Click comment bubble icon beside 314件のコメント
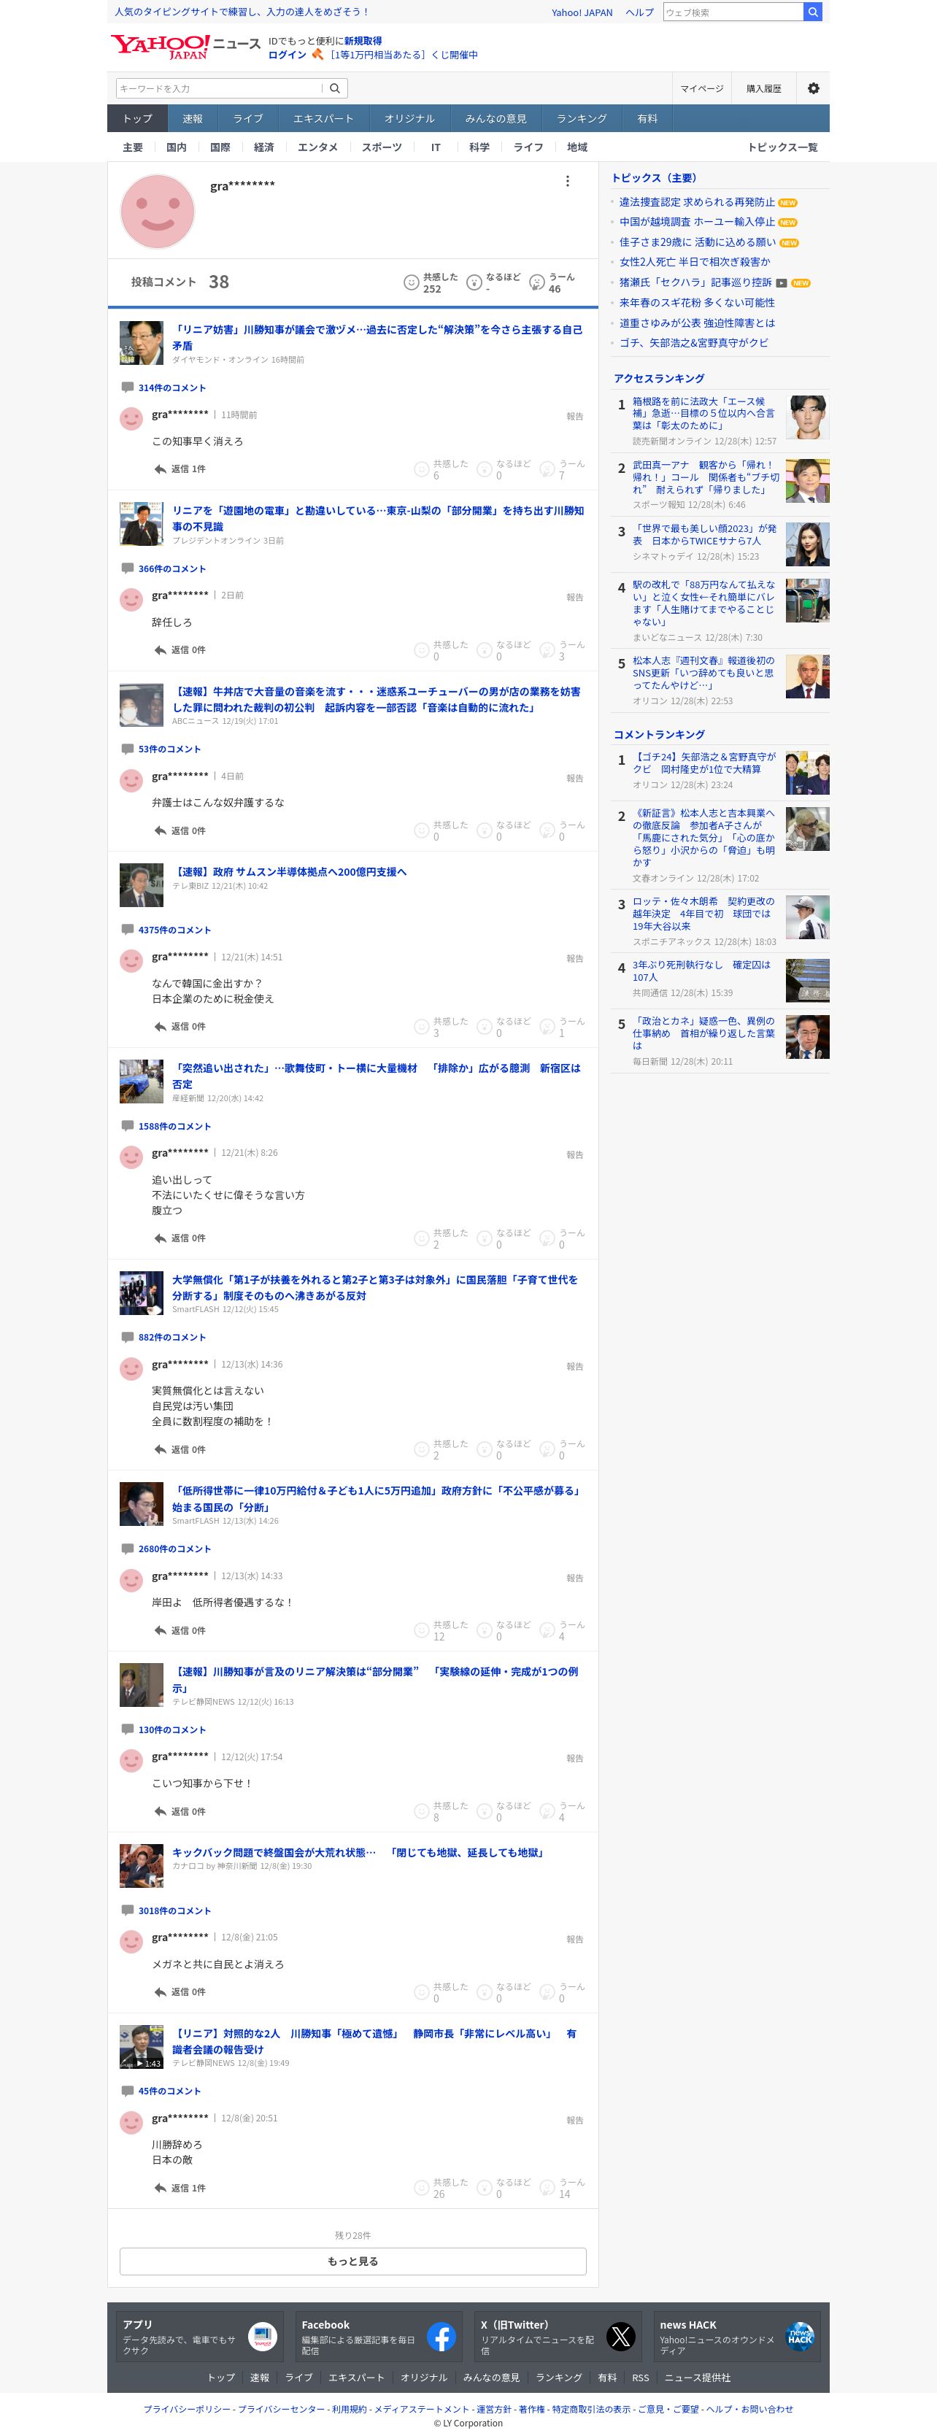 pos(128,387)
